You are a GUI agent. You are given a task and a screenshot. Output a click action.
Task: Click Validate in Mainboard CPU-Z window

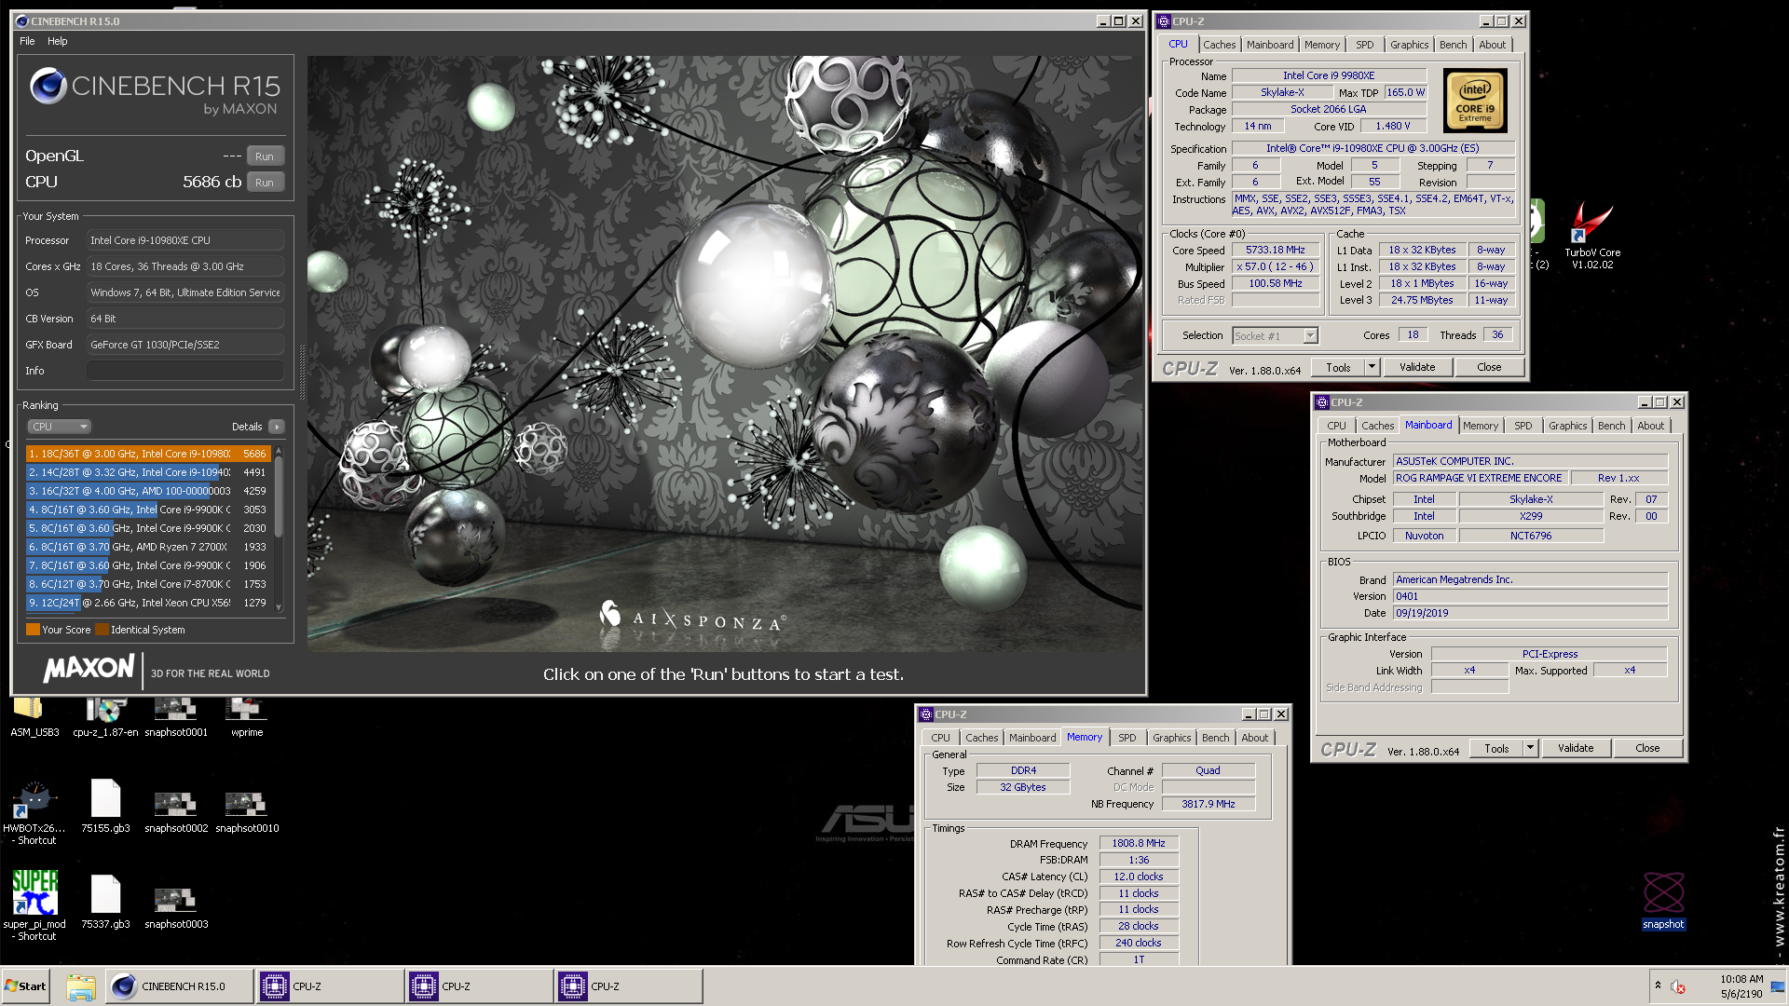1576,748
